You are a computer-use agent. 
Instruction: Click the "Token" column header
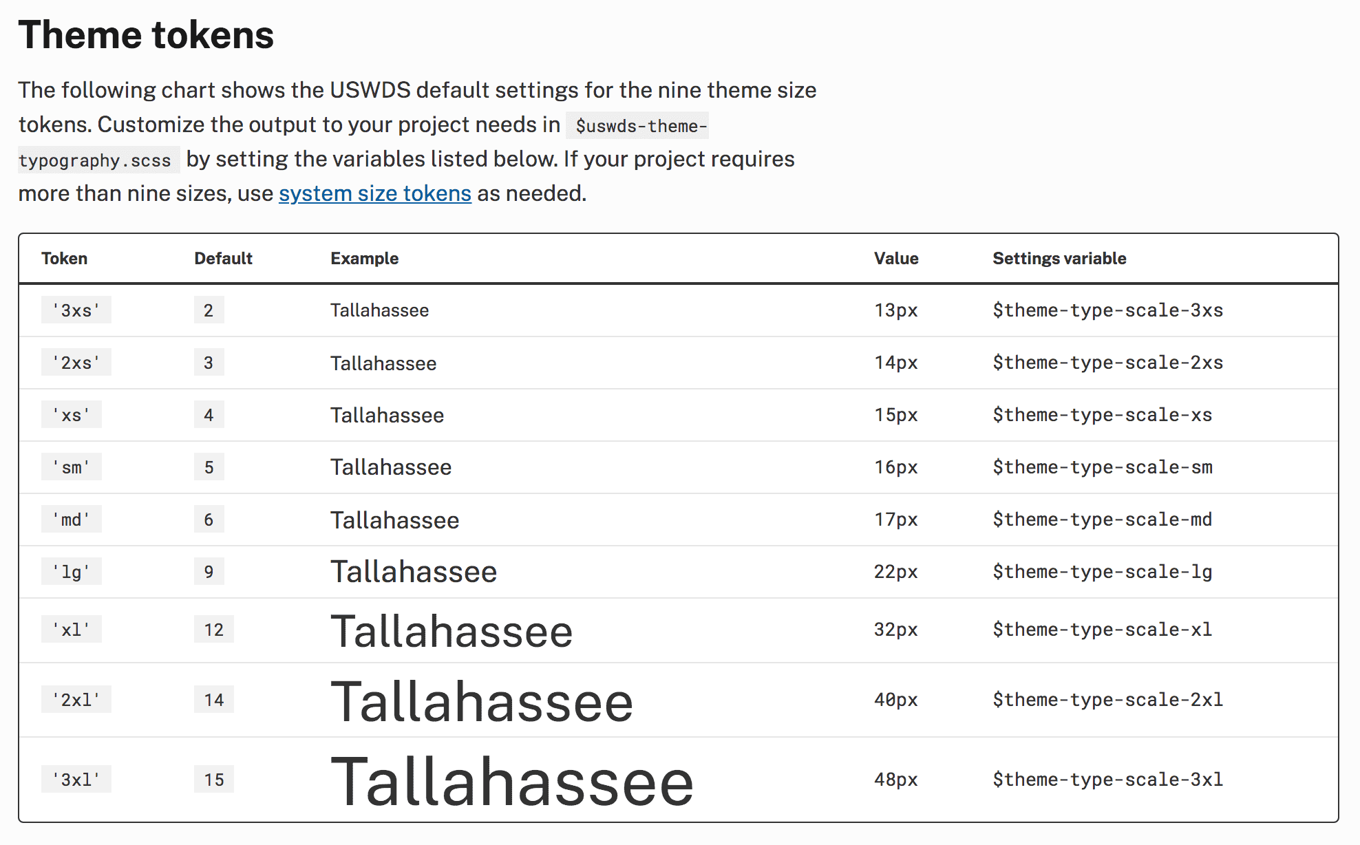(x=64, y=259)
